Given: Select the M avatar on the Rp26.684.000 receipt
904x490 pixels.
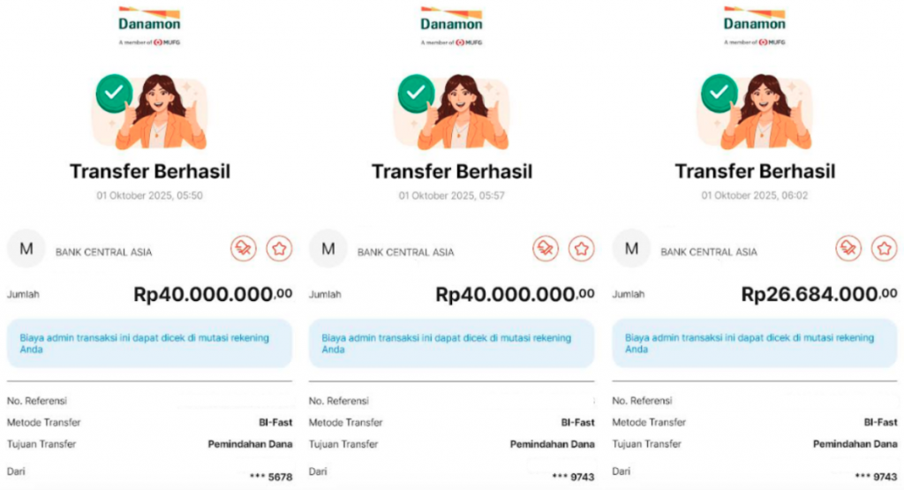Looking at the screenshot, I should click(631, 249).
